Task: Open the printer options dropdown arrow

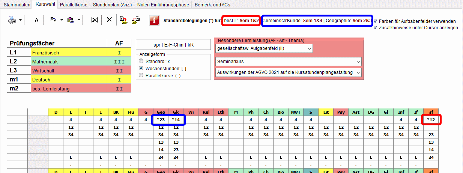Action: [20, 20]
